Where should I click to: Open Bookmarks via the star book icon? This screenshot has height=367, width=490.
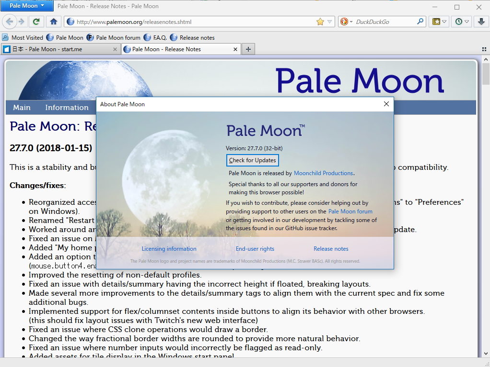(x=437, y=22)
